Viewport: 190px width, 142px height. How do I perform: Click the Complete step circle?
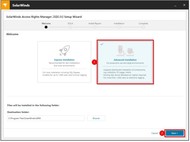143,27
